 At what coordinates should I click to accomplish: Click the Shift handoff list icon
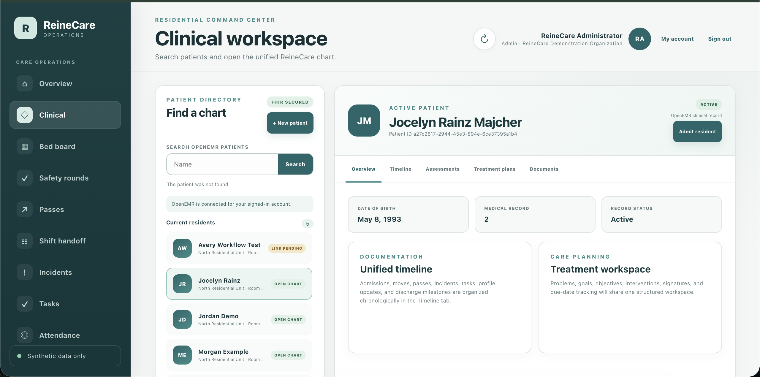pos(25,241)
